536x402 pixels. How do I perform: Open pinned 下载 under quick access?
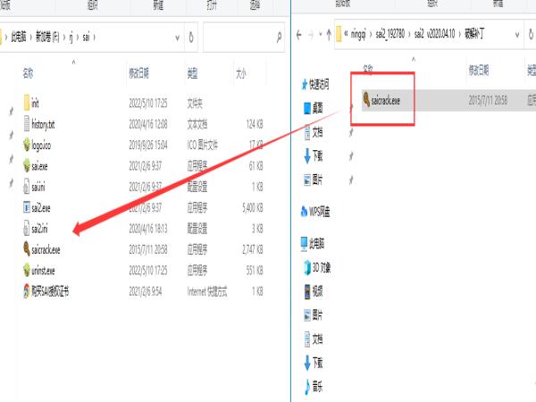pyautogui.click(x=314, y=155)
